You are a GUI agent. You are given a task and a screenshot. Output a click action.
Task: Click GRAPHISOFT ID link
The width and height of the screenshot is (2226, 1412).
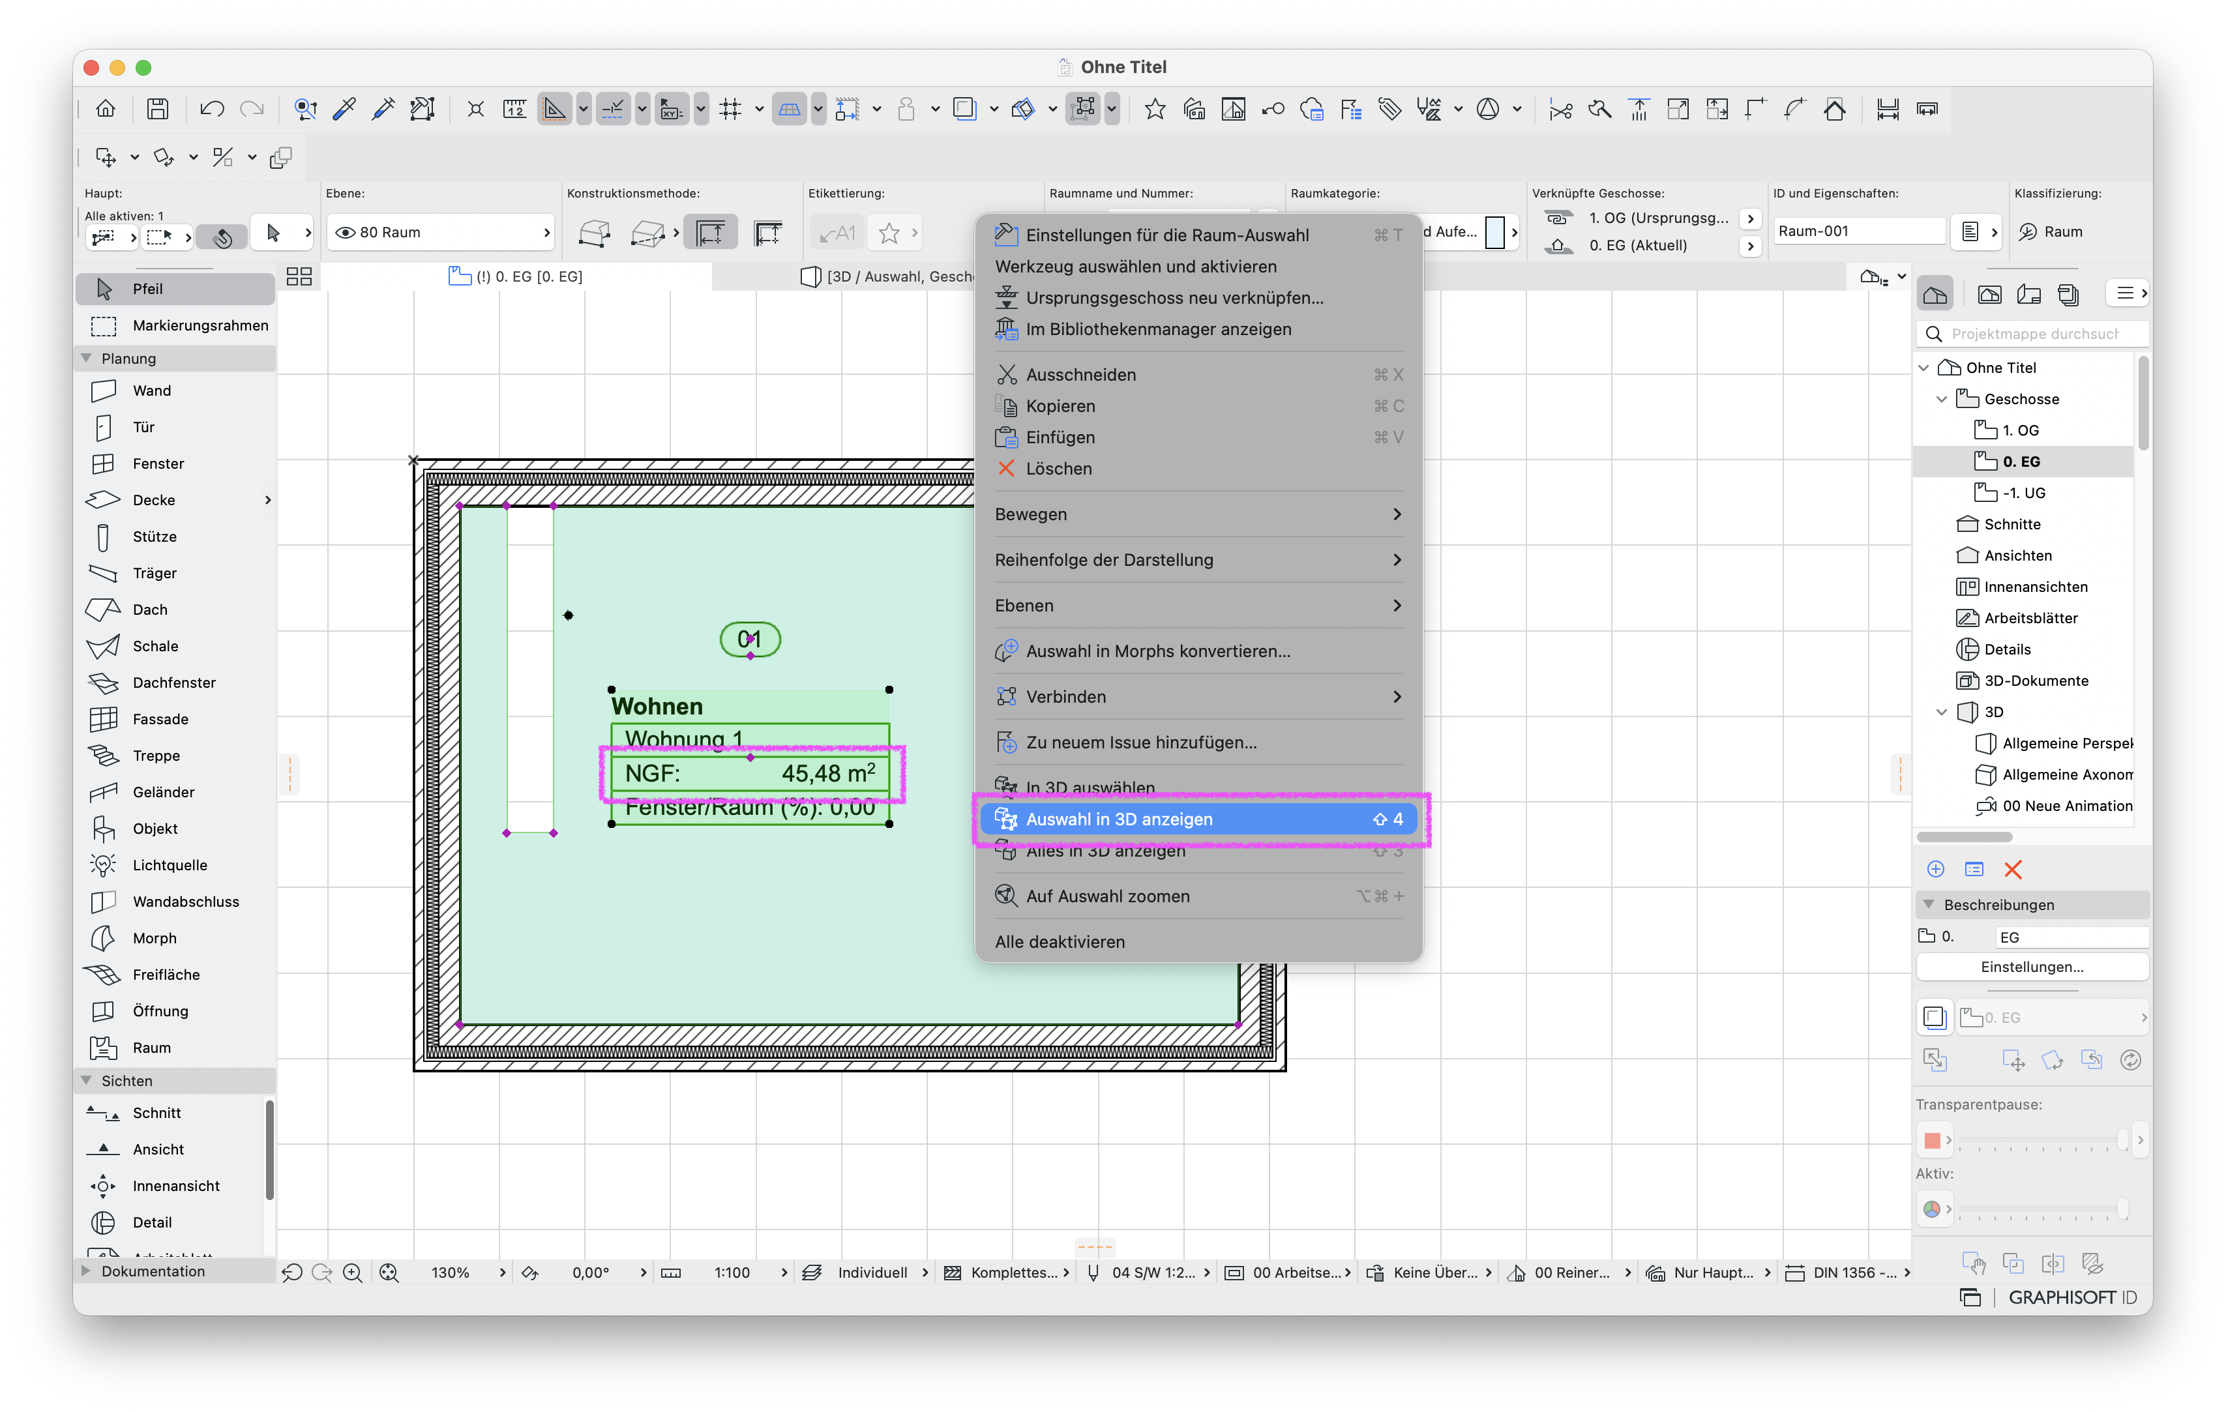point(2073,1299)
